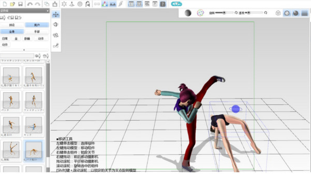Select the 手部 hand tab
Viewport: 311px width, 178px height.
coord(37,31)
